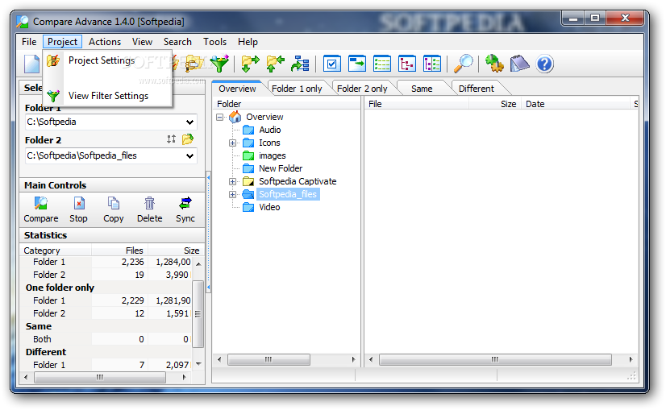Click the folder tree horizontal scrollbar right arrow

click(x=353, y=360)
